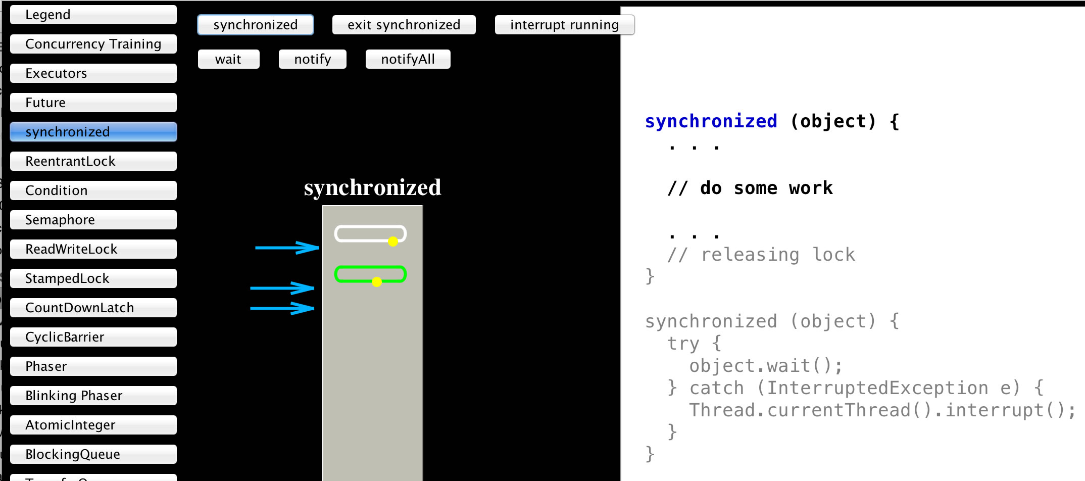Switch to the Condition demo
Viewport: 1085px width, 481px height.
93,190
